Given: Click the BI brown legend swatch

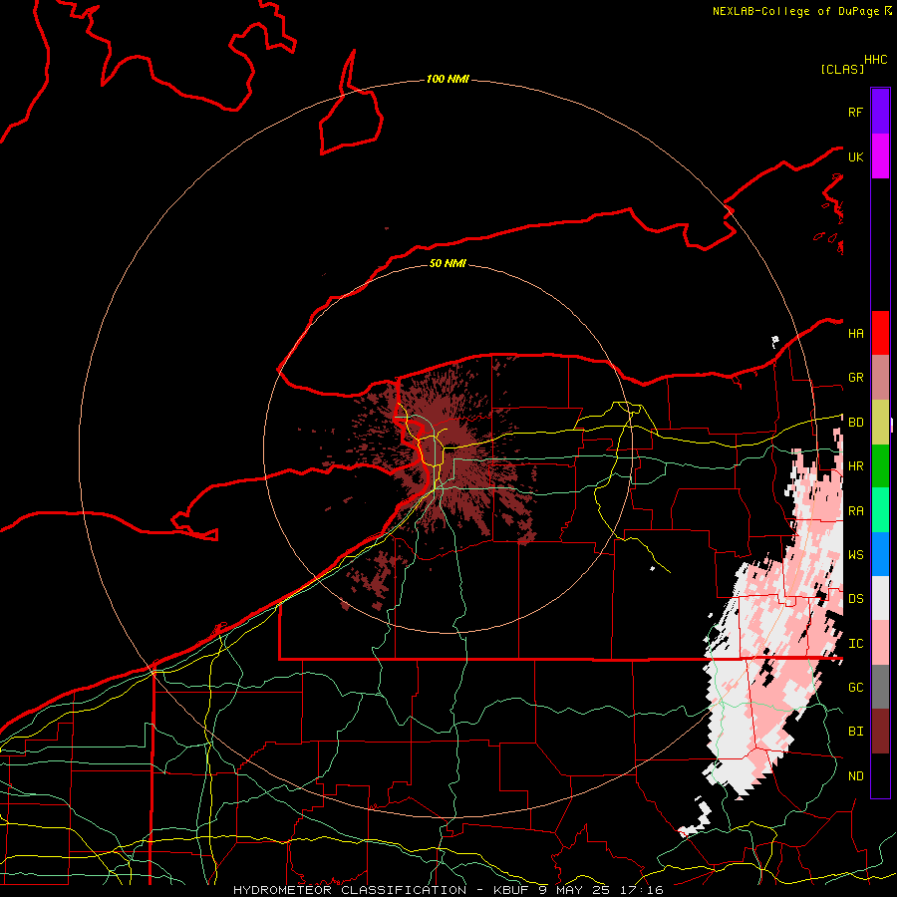Looking at the screenshot, I should (880, 732).
